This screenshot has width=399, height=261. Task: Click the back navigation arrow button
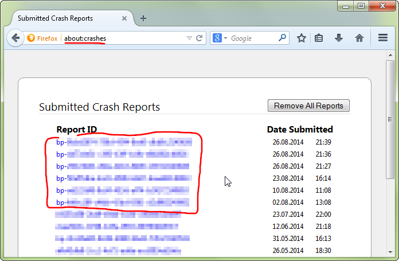pos(15,38)
